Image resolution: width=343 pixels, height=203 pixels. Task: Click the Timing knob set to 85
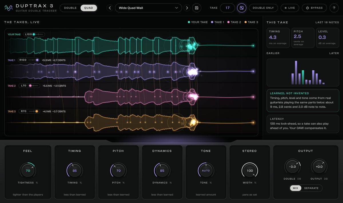pos(75,171)
